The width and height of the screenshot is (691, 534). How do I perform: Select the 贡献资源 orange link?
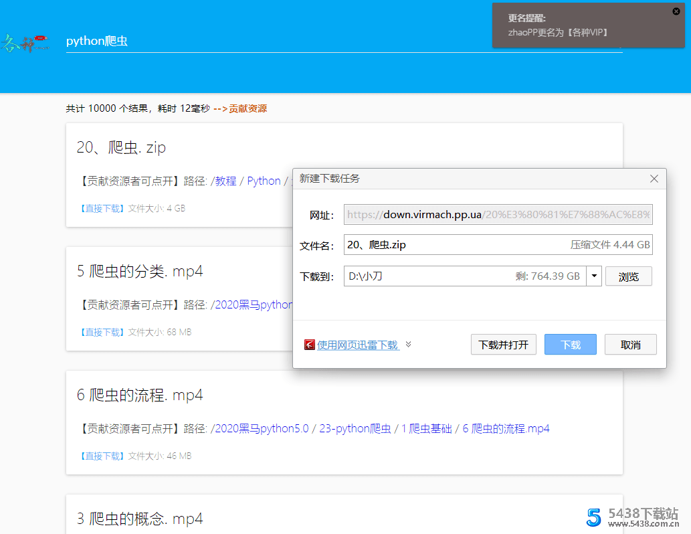tap(249, 108)
